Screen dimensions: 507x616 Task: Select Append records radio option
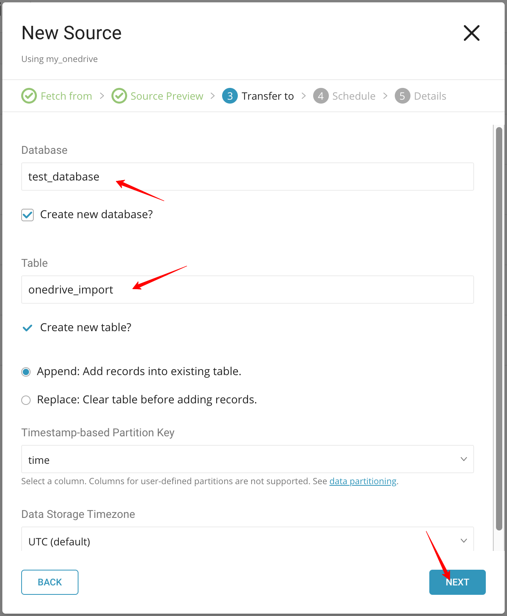pyautogui.click(x=26, y=372)
